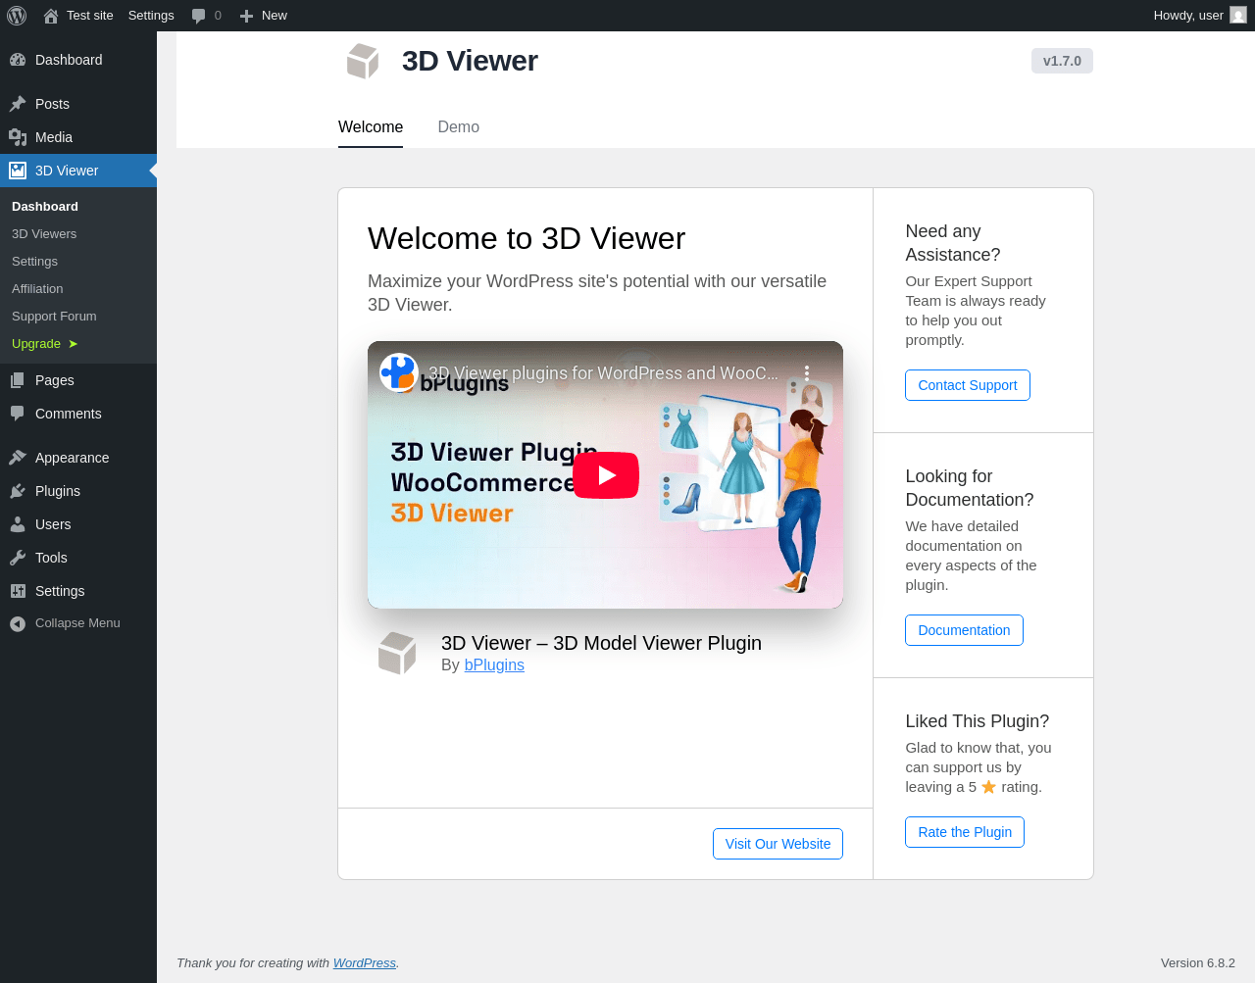The width and height of the screenshot is (1255, 983).
Task: Click the '3D Viewer – 3D Model Viewer Plugin' title
Action: click(601, 643)
